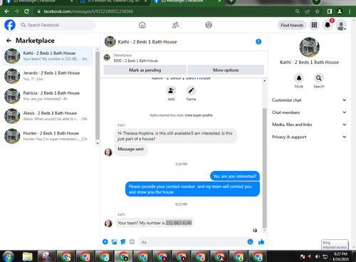
Task: Toggle the browser side panel
Action: click(x=330, y=11)
